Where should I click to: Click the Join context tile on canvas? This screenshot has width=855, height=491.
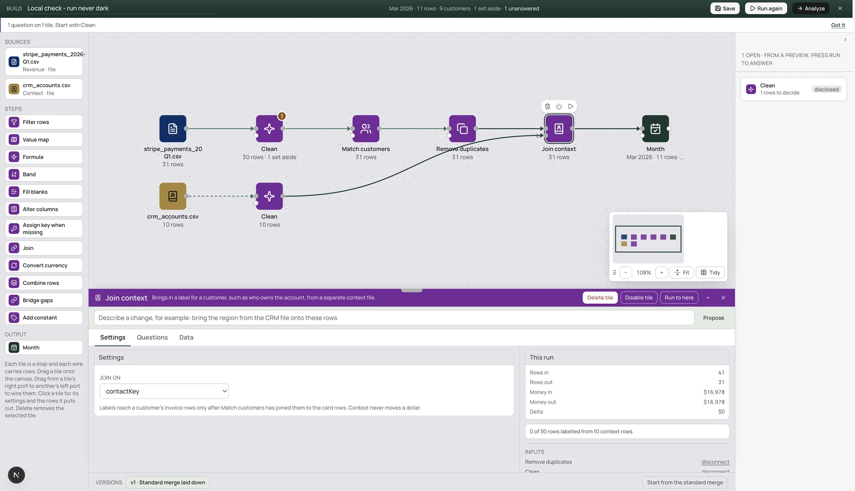pos(559,129)
